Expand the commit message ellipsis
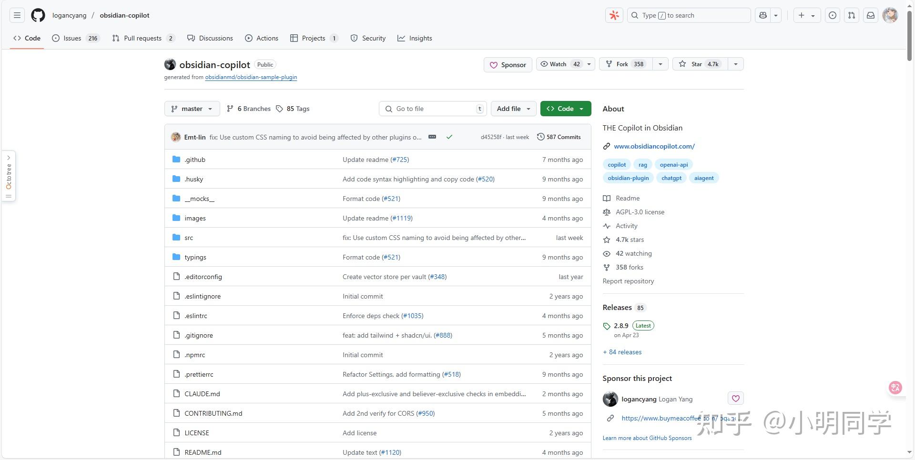This screenshot has width=915, height=460. click(432, 137)
